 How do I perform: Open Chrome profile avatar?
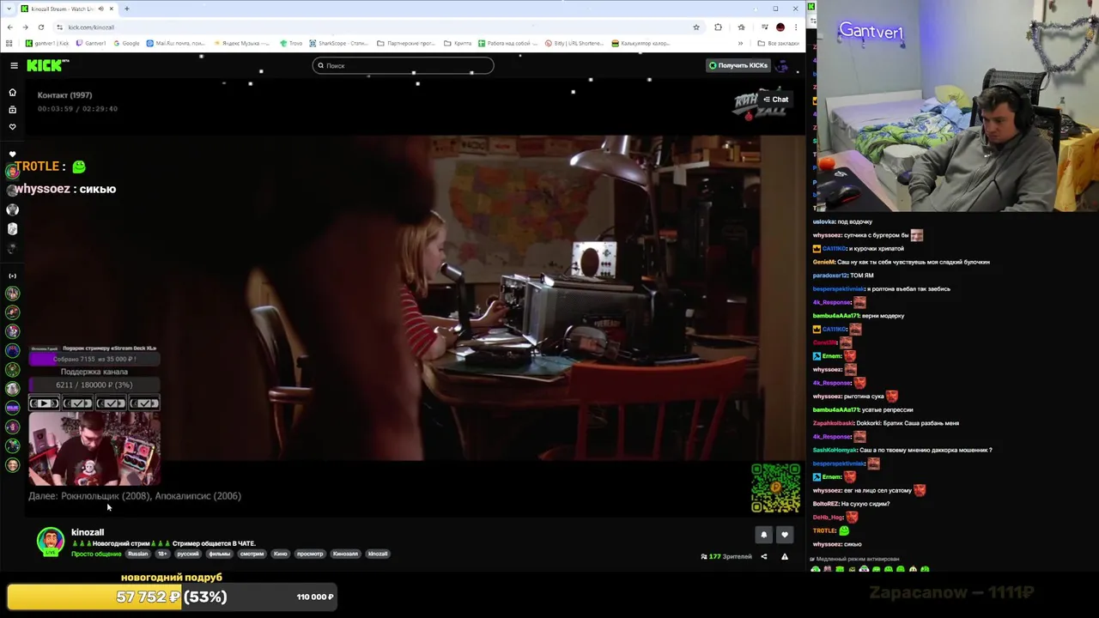click(x=780, y=27)
